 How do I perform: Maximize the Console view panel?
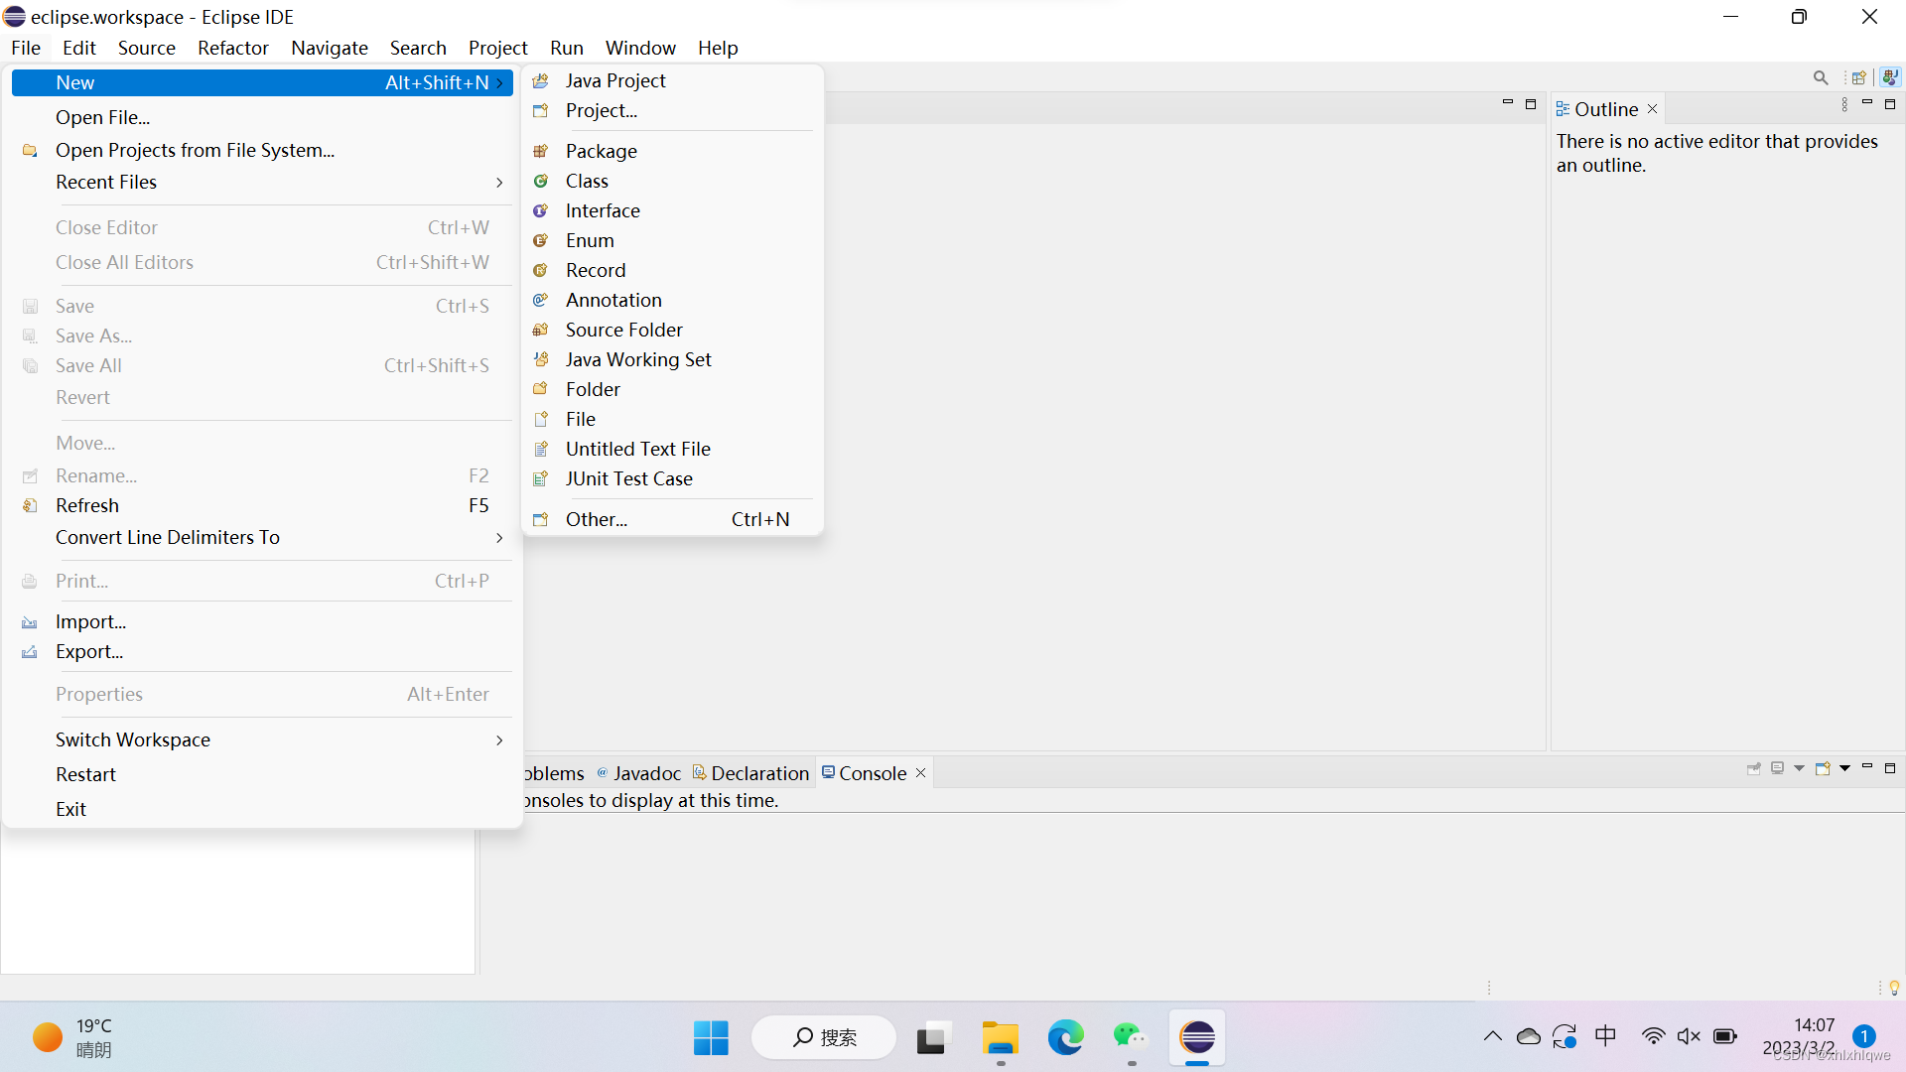coord(1890,768)
